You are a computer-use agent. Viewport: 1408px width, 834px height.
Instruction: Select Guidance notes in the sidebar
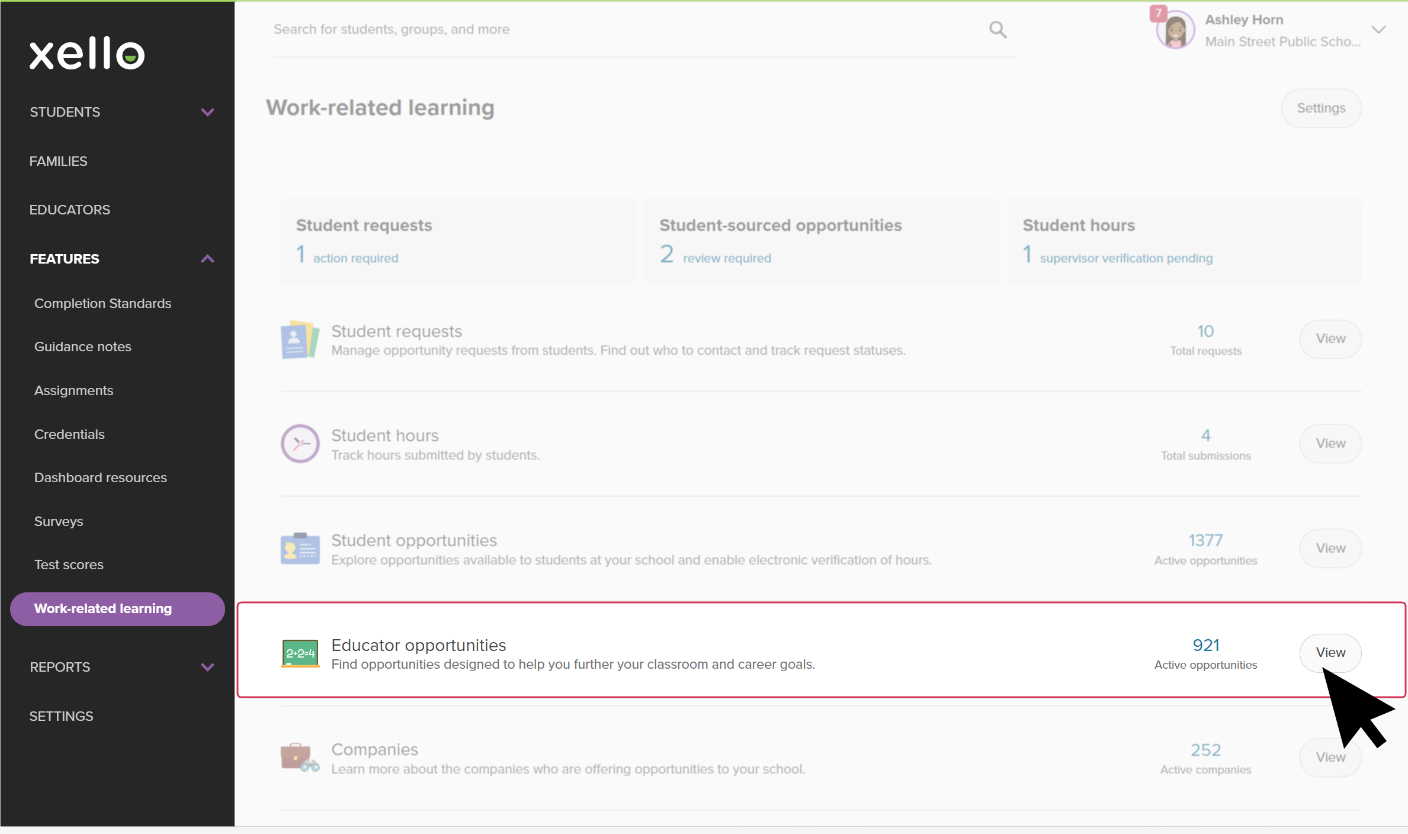tap(83, 347)
